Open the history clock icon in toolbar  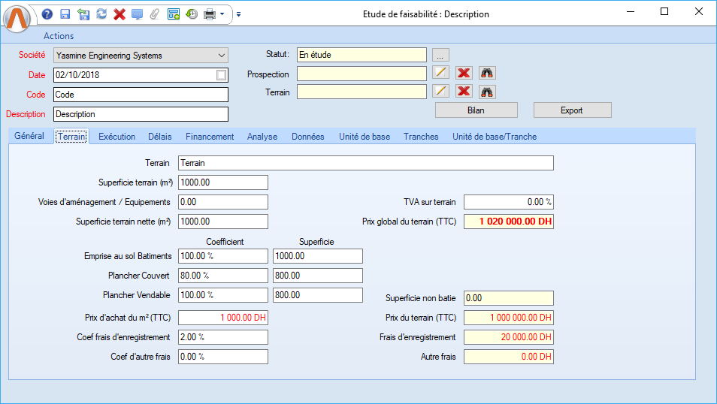tap(192, 14)
